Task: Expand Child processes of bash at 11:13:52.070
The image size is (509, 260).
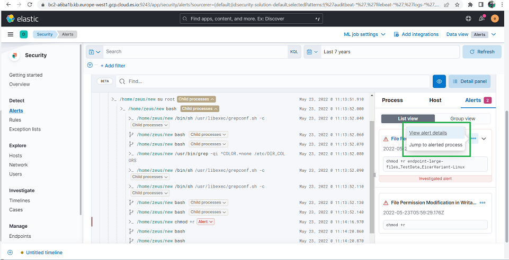Action: pos(208,144)
